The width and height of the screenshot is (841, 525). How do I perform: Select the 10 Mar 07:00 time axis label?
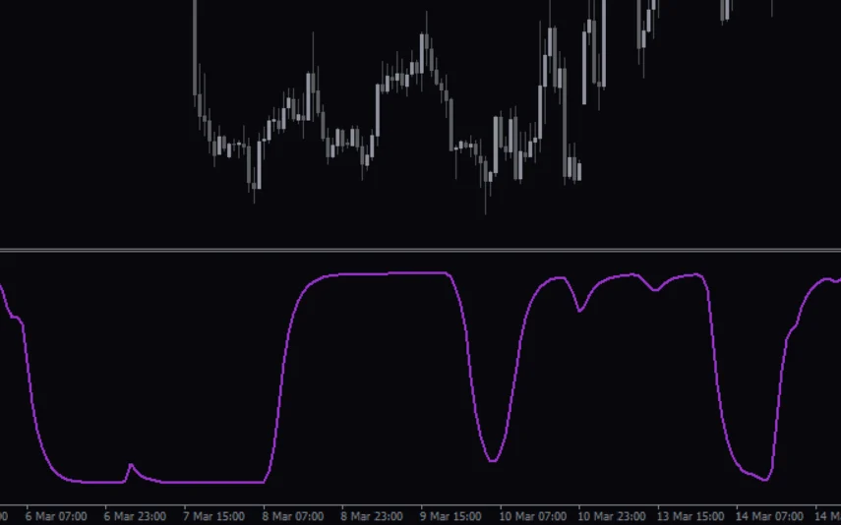point(532,515)
